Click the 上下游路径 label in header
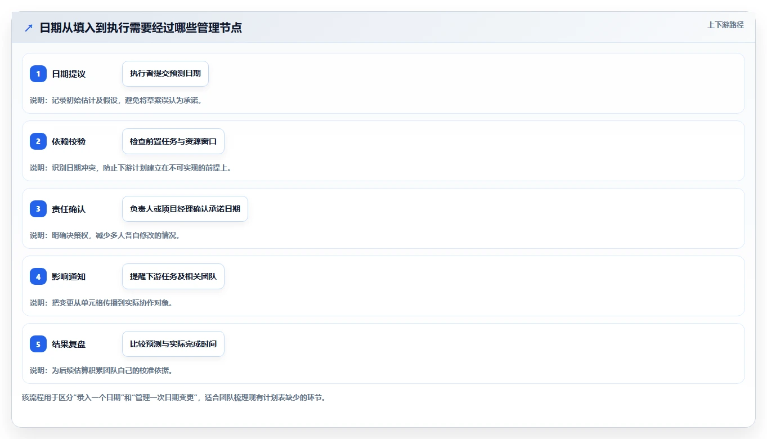 pos(725,25)
